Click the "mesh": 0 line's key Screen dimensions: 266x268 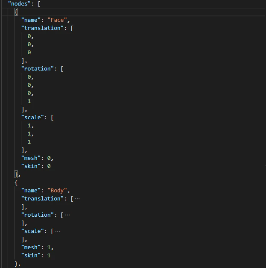point(31,158)
